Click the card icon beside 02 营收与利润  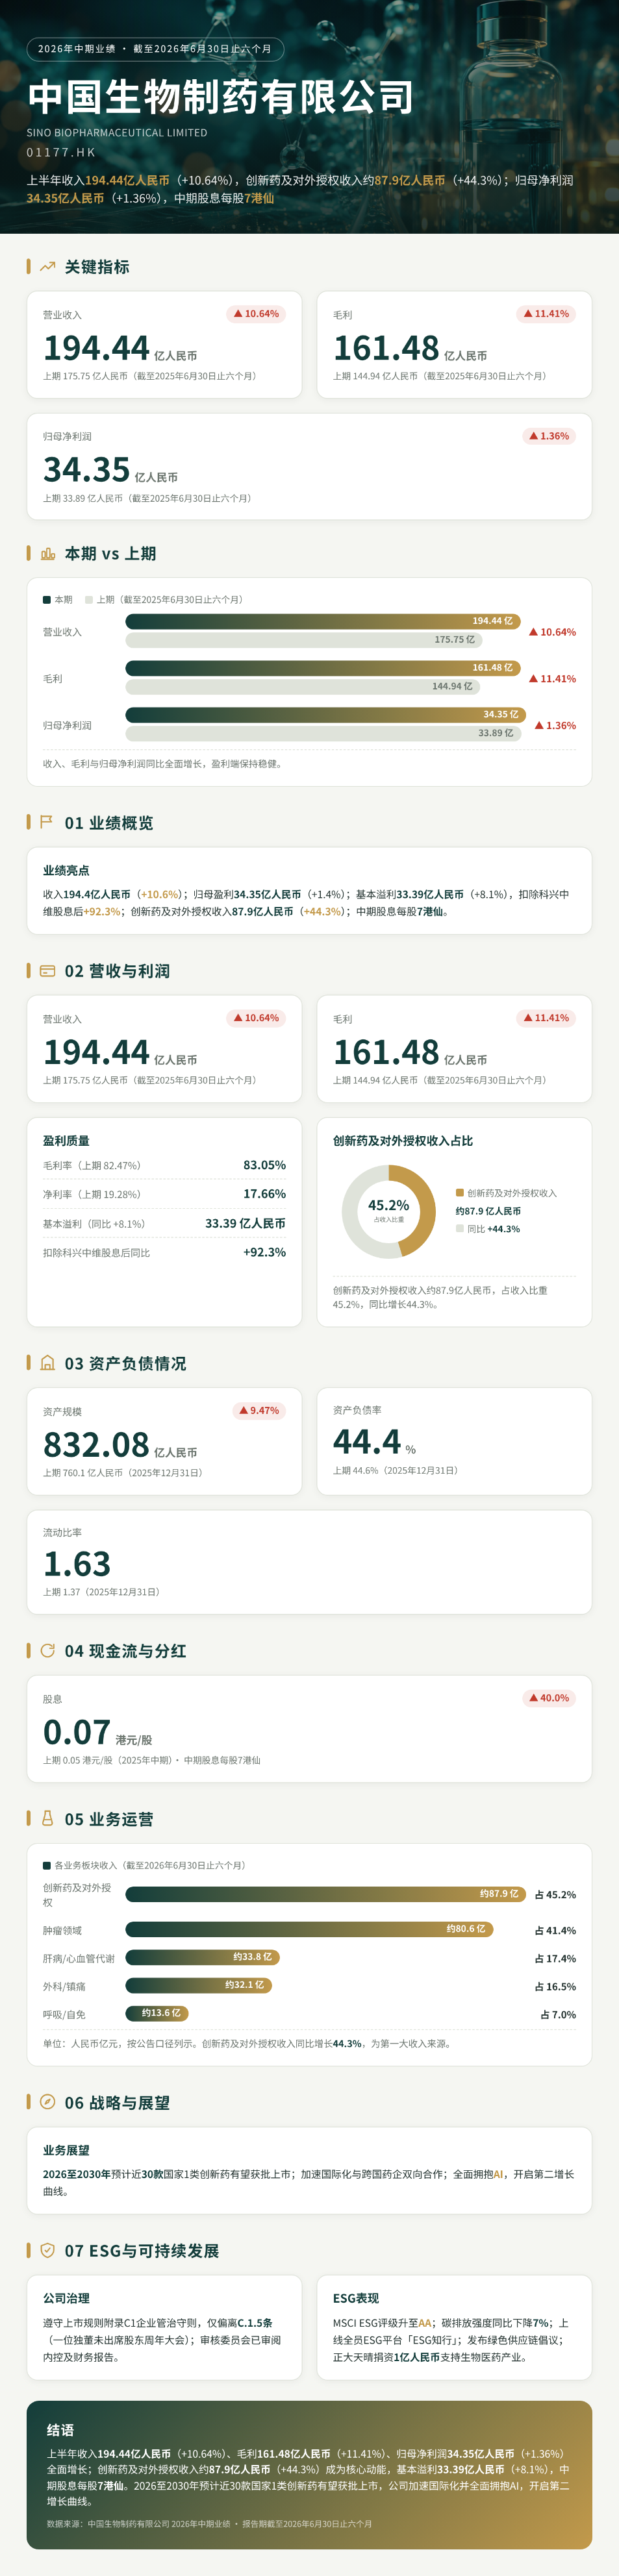pyautogui.click(x=47, y=970)
